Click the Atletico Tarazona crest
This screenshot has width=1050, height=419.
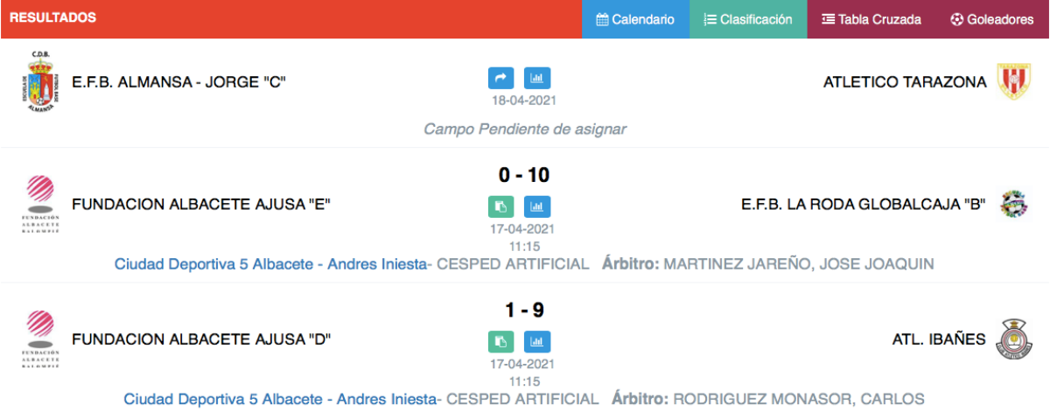[1011, 81]
